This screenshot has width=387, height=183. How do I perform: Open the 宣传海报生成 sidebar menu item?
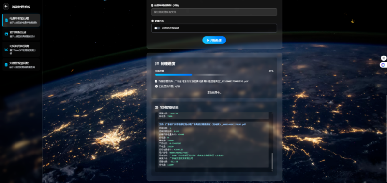(x=21, y=34)
